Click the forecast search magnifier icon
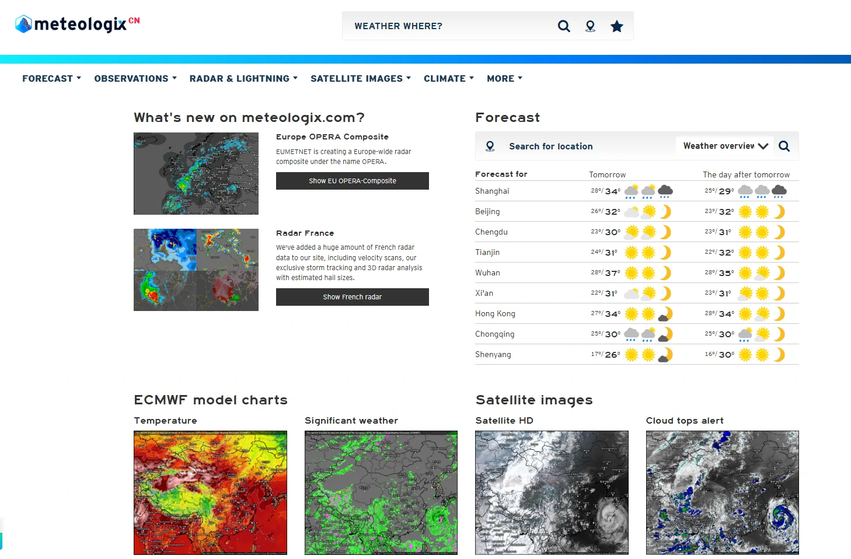 [784, 146]
